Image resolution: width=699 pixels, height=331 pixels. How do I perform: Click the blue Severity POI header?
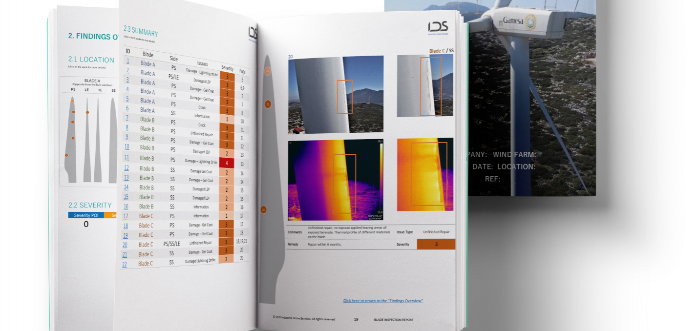point(86,215)
